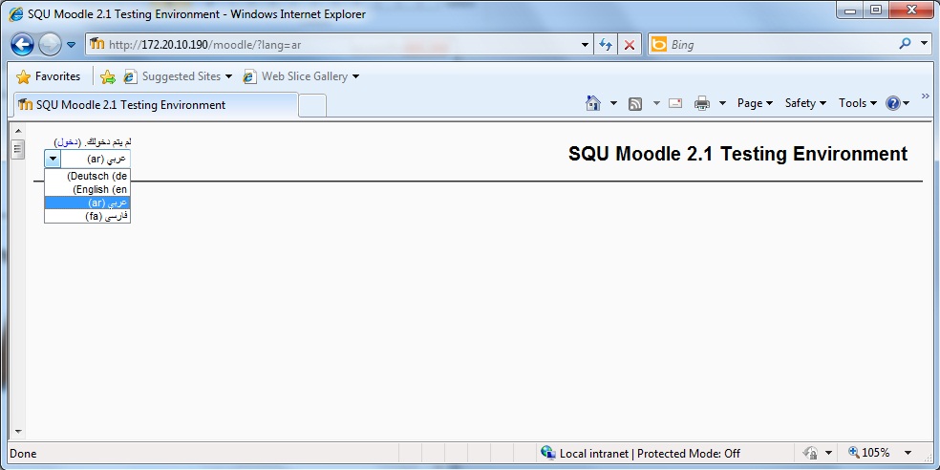Click the status bar security shield icon
The width and height of the screenshot is (940, 470).
click(x=810, y=453)
